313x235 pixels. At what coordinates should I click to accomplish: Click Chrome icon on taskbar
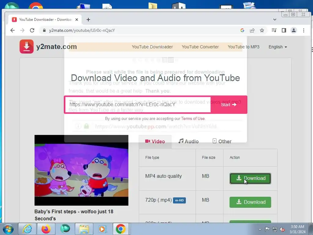click(x=120, y=229)
